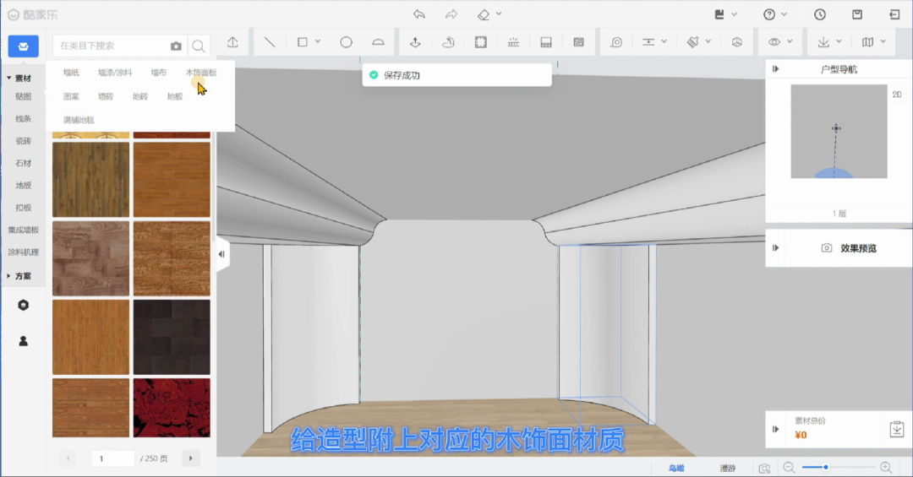Viewport: 913px width, 477px height.
Task: Click the download export icon
Action: click(823, 42)
